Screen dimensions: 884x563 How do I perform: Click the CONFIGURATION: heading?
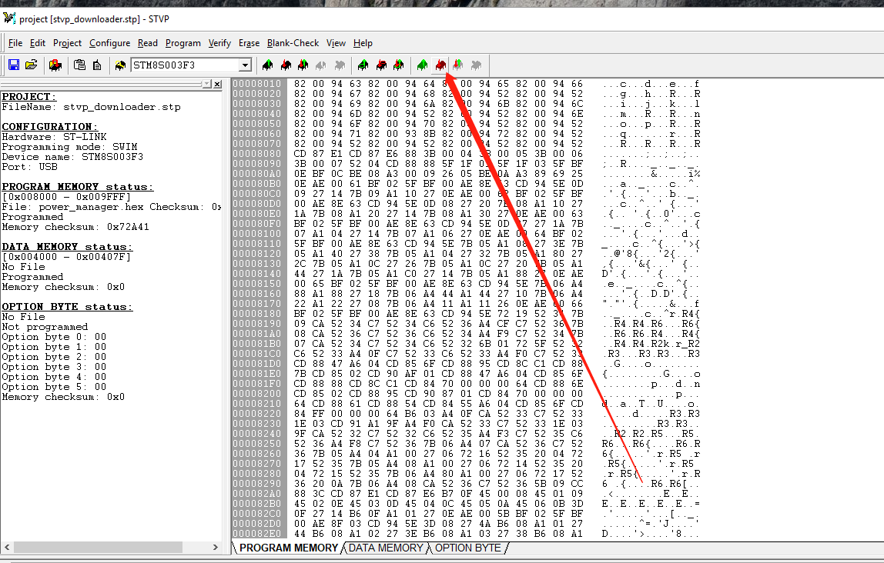[49, 127]
